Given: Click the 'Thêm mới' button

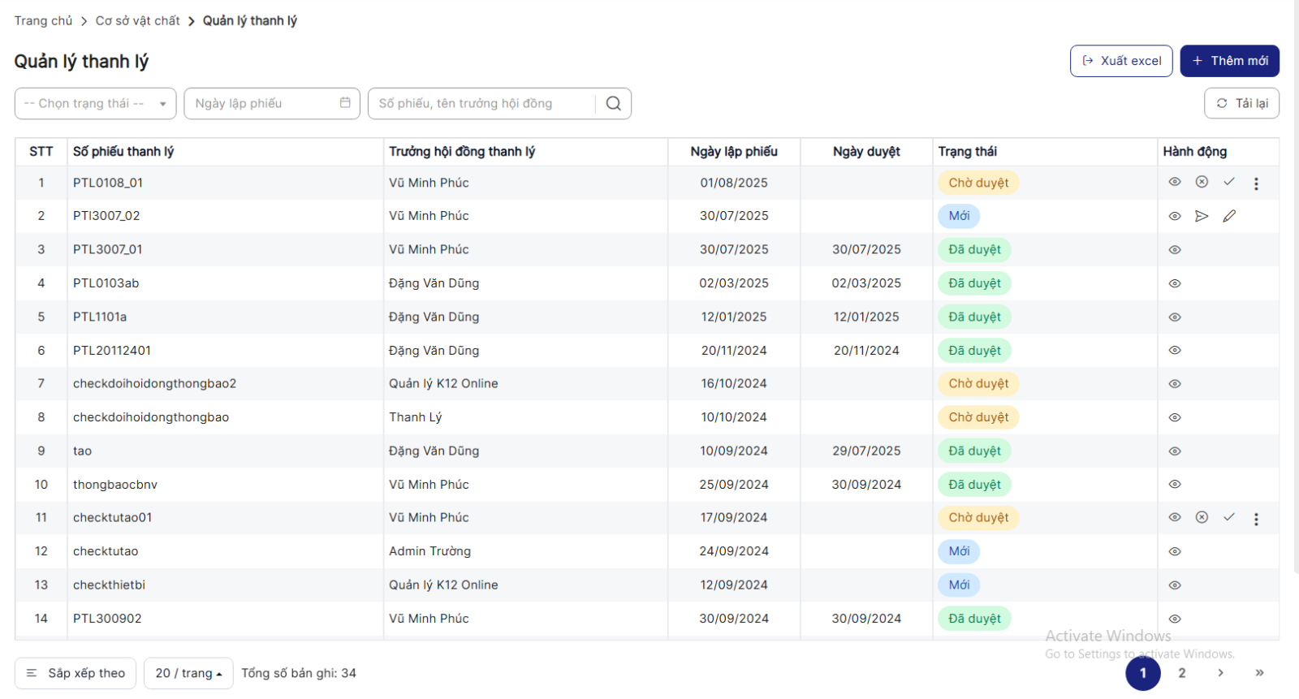Looking at the screenshot, I should click(1229, 61).
